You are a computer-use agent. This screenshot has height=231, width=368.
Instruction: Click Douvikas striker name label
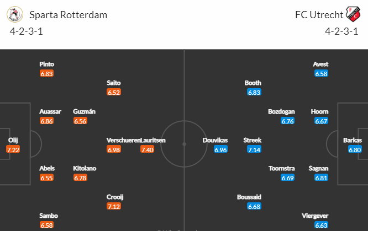pos(215,140)
